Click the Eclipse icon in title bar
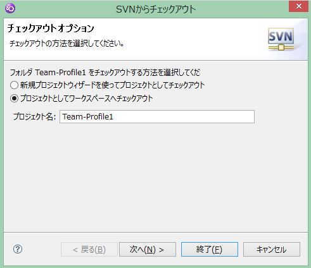Image resolution: width=311 pixels, height=268 pixels. click(x=10, y=8)
